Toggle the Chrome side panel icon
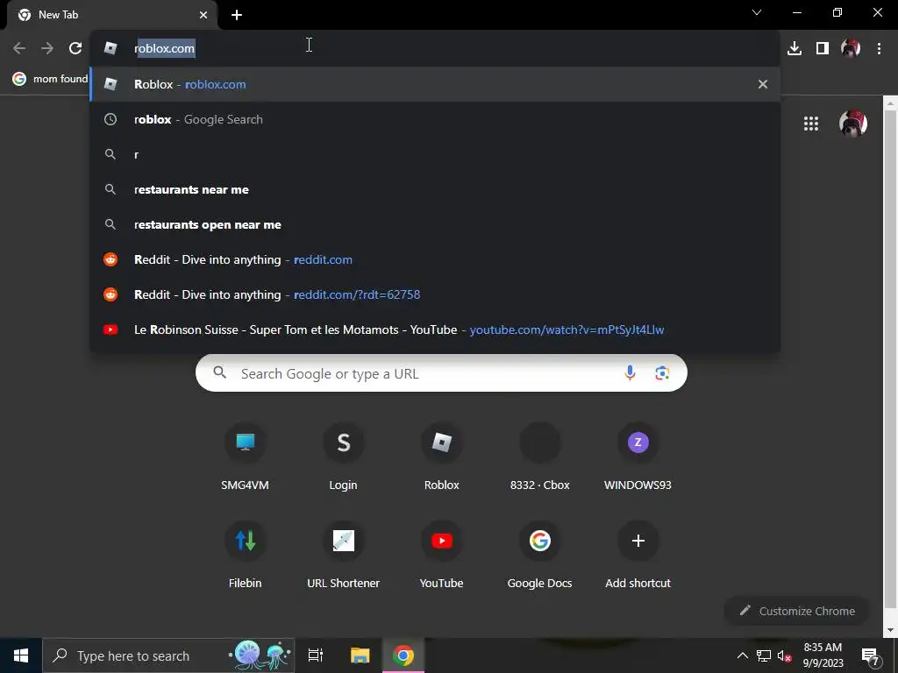Viewport: 898px width, 673px height. 823,48
